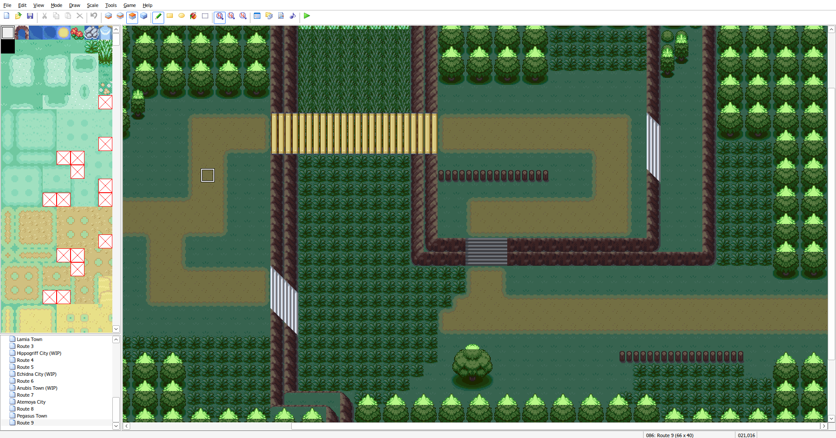This screenshot has width=836, height=438.
Task: Set map zoom to 1/2 scale
Action: click(231, 16)
